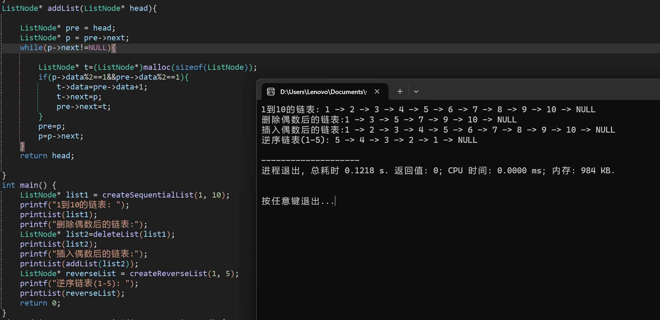Click the printf "删除偶数后的链表" line
660x320 pixels.
[84, 225]
